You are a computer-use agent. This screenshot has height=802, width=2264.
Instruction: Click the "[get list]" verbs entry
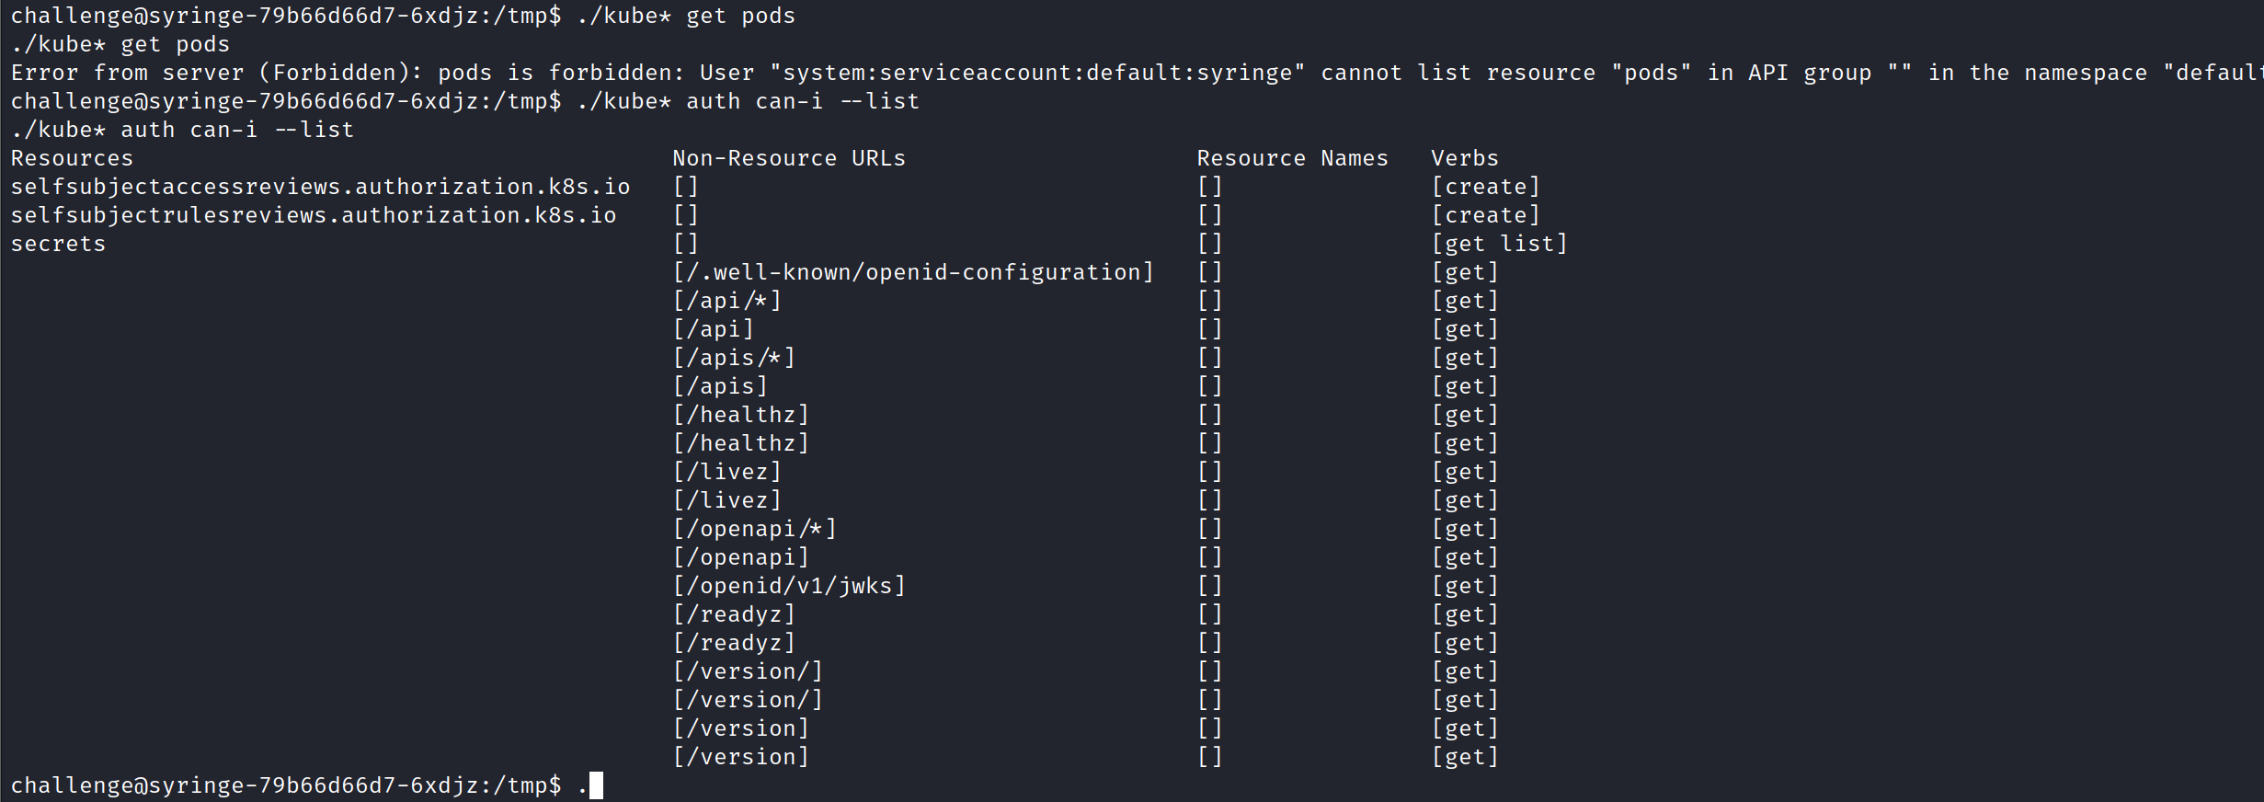1499,244
